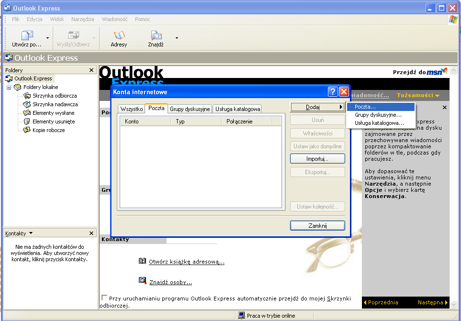Click the MSN logo at top right
Image resolution: width=461 pixels, height=321 pixels.
coord(437,71)
